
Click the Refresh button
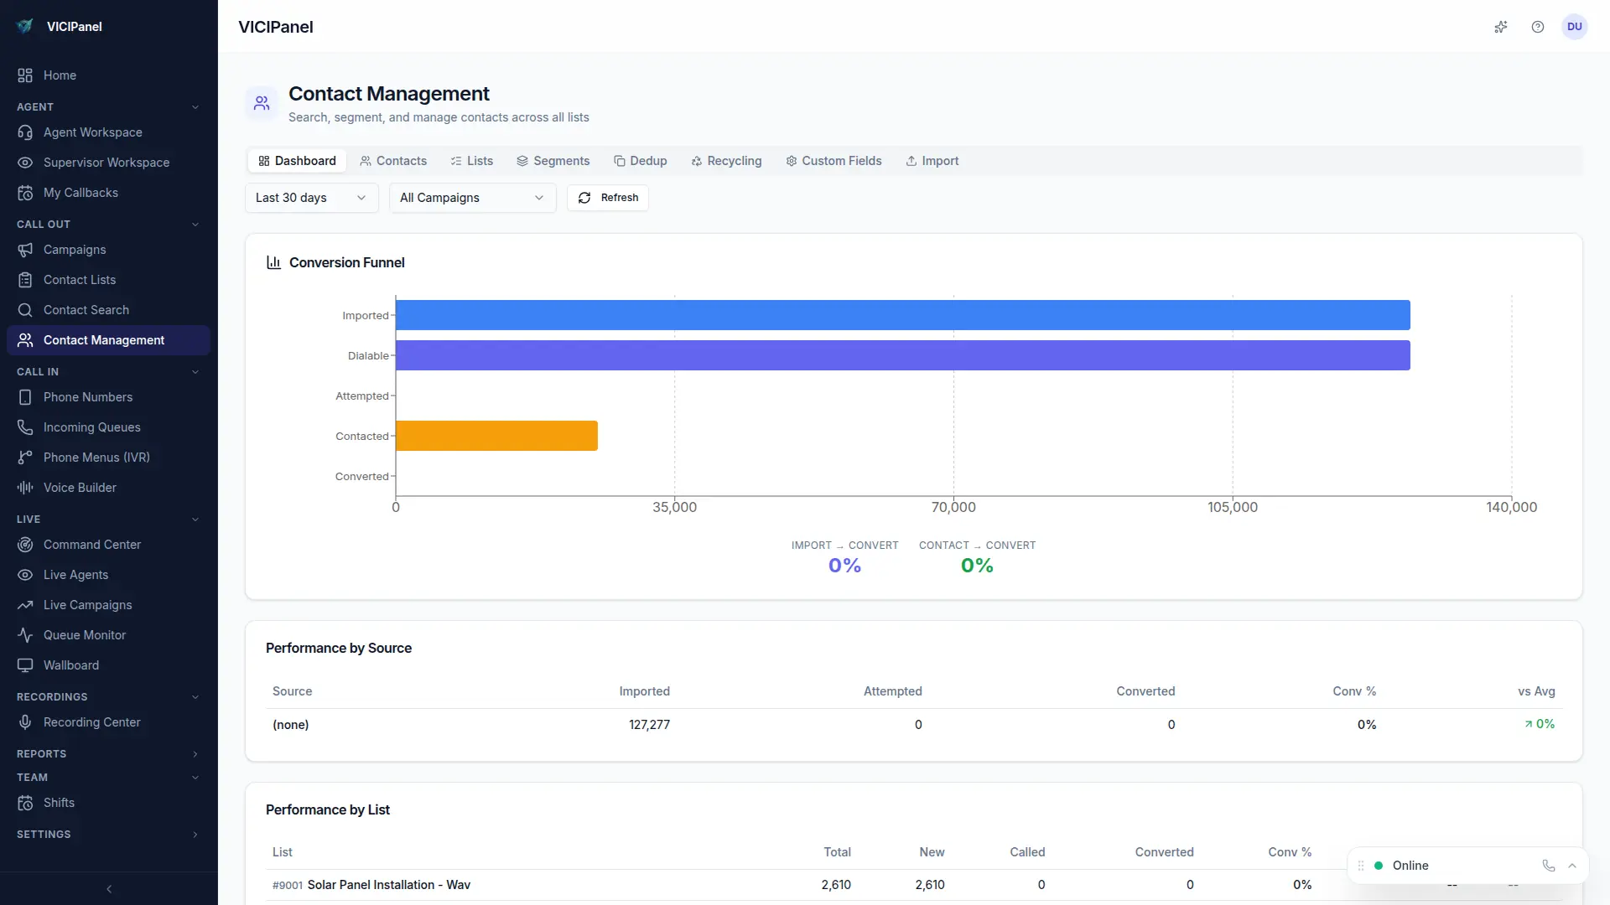[607, 198]
